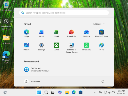Open Settings from pinned apps
The image size is (128, 96).
41,47
